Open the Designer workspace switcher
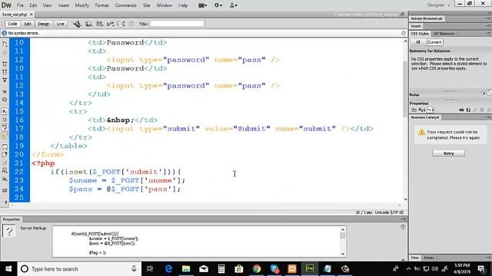 click(x=438, y=5)
